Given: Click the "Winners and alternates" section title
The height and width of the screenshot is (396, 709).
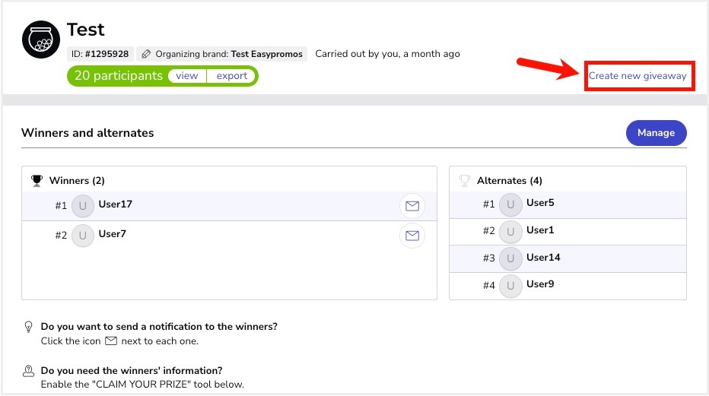Looking at the screenshot, I should [x=87, y=133].
